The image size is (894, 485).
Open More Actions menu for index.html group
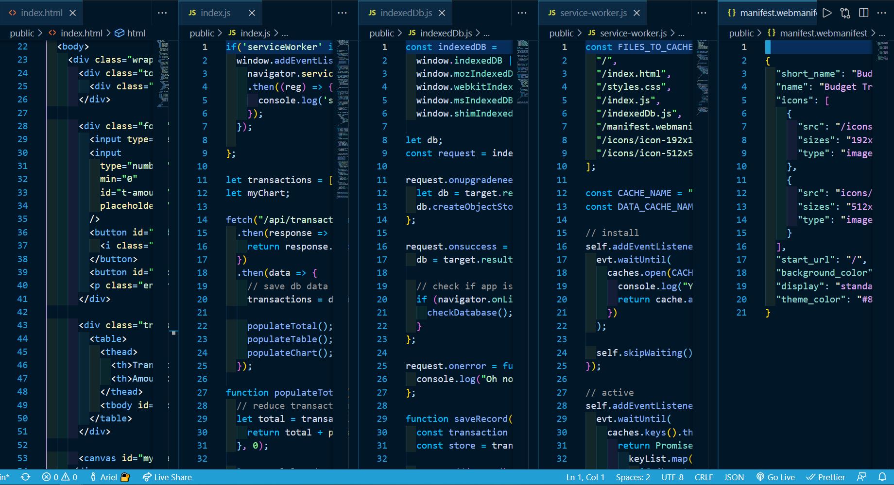pos(162,13)
